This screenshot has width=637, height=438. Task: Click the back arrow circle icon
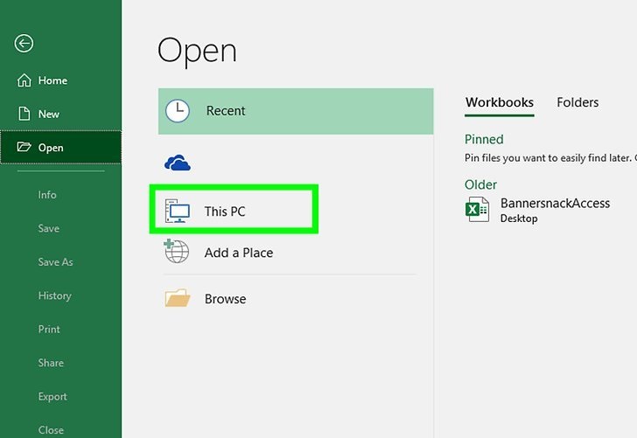pyautogui.click(x=24, y=44)
